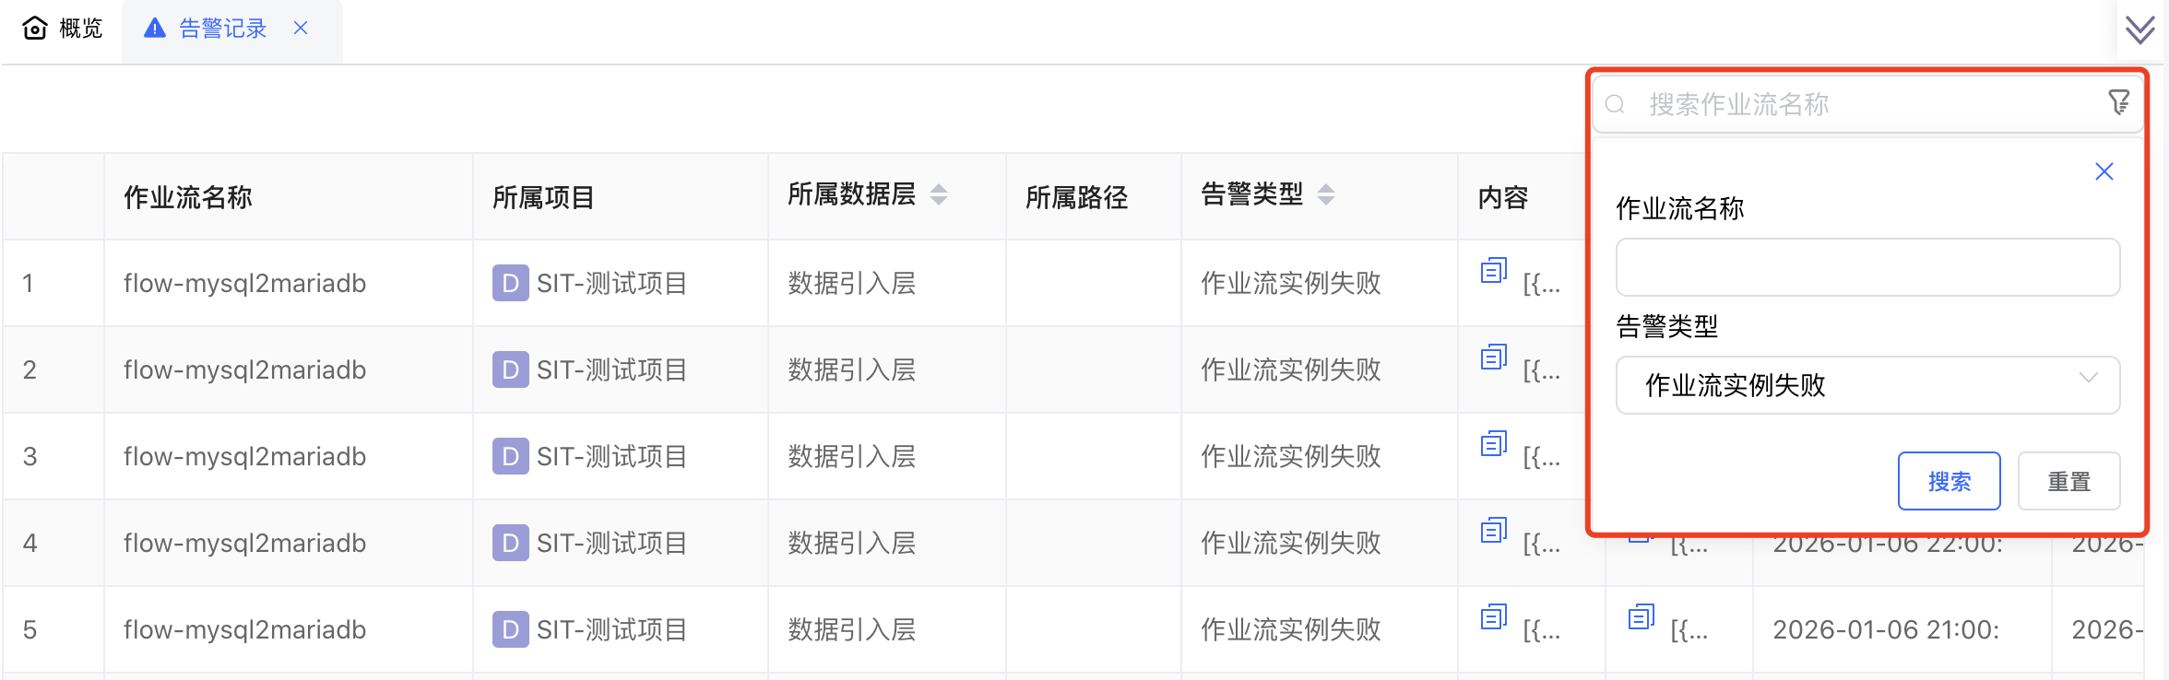The width and height of the screenshot is (2169, 680).
Task: Click the home icon on the 概览 tab
Action: (34, 28)
